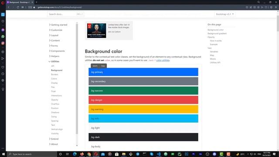Open Opera sidebar home icon
Screen dimensions: 279x157
click(3, 21)
